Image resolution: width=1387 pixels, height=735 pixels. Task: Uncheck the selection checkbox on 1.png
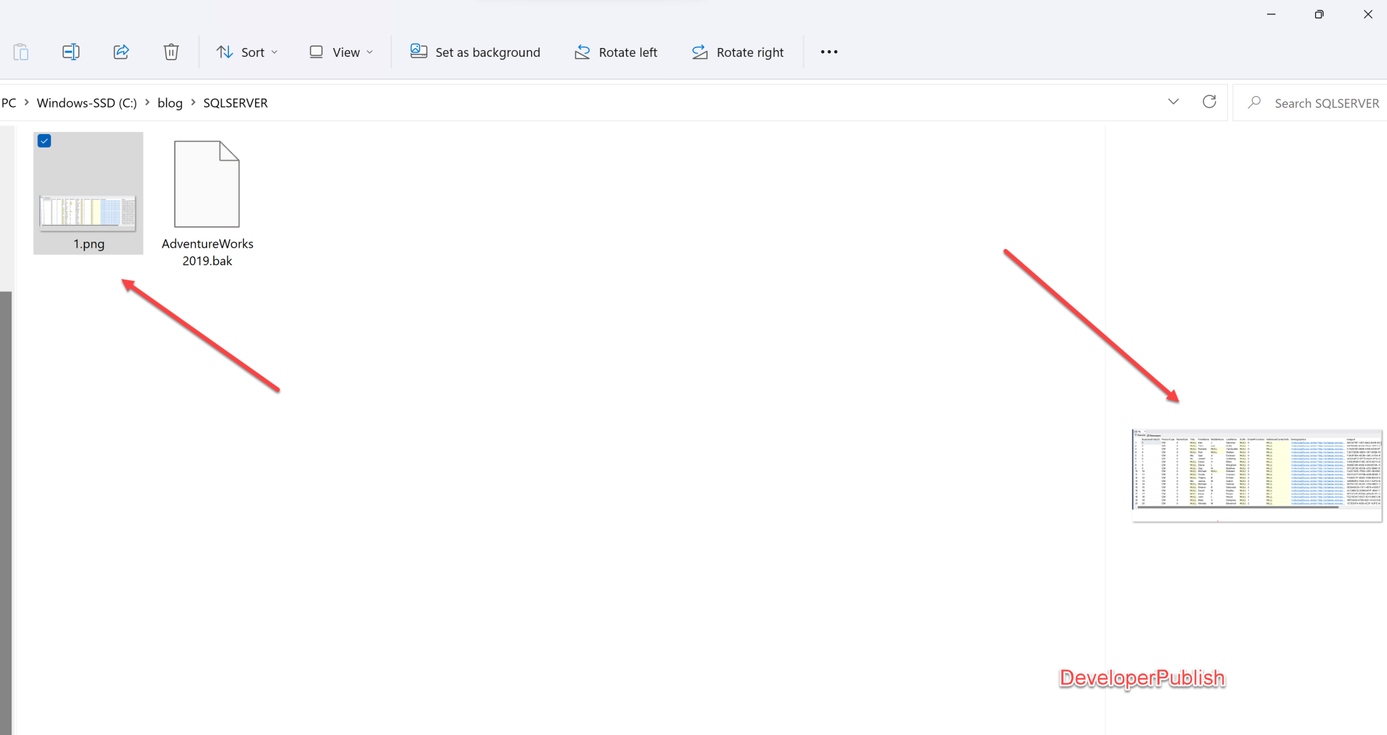[43, 140]
